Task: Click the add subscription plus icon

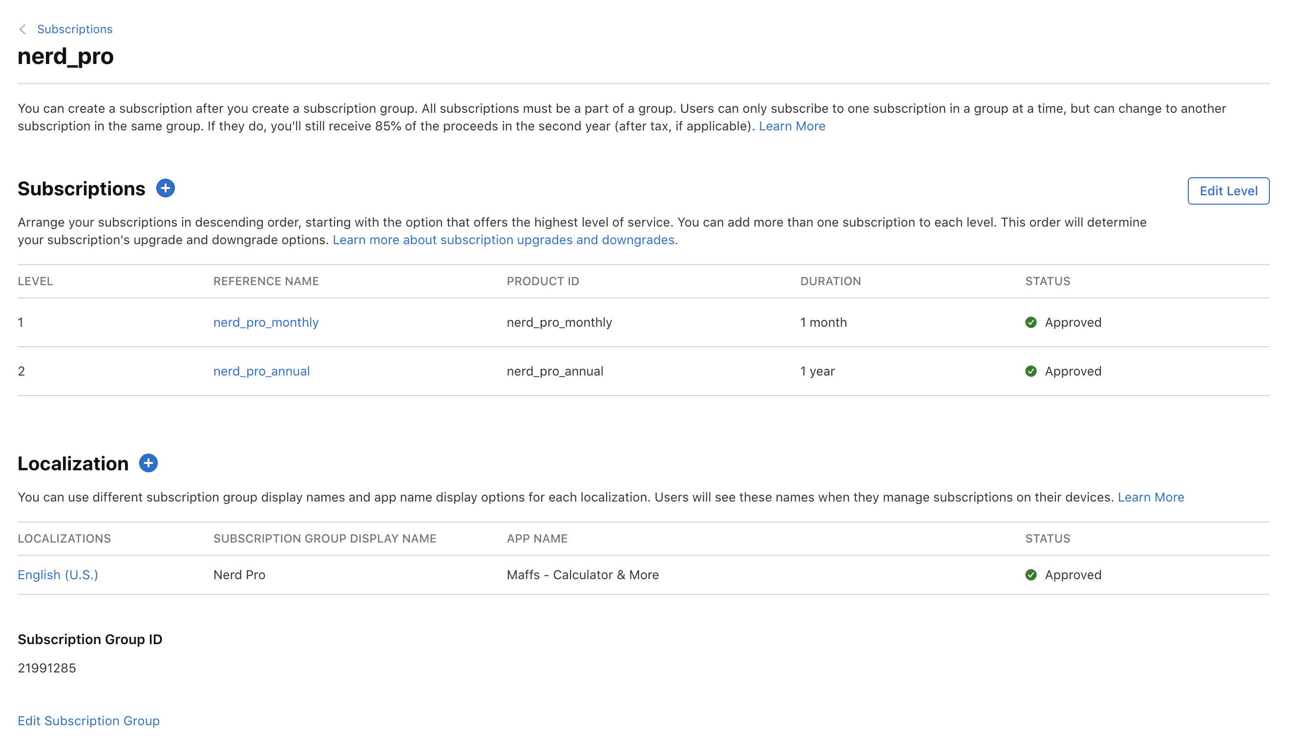Action: (165, 188)
